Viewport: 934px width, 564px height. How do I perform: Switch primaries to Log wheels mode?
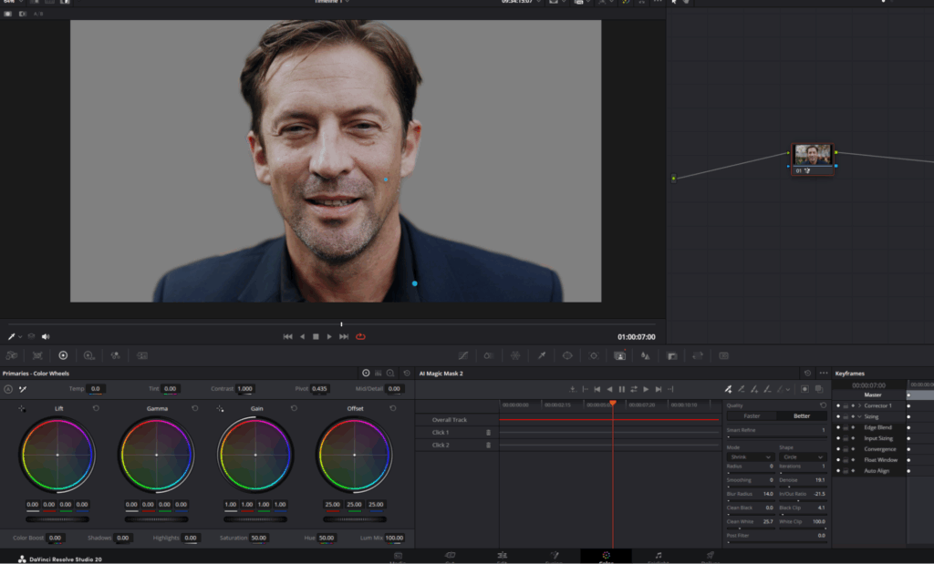(x=390, y=374)
